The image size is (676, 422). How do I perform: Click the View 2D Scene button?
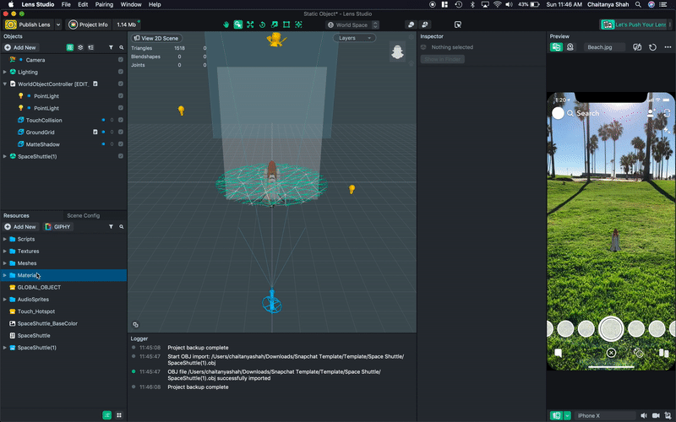click(156, 38)
